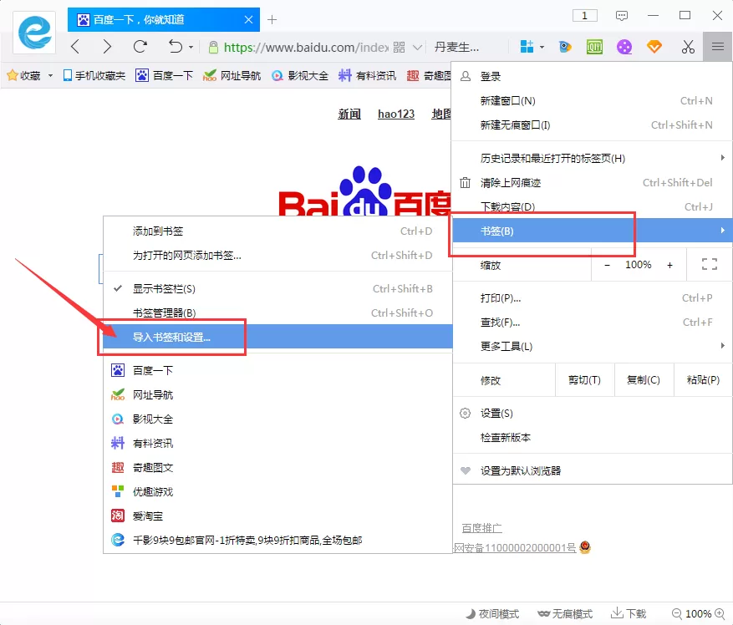Screen dimensions: 733x625
Task: Open 设置(S) with gear icon
Action: (592, 414)
